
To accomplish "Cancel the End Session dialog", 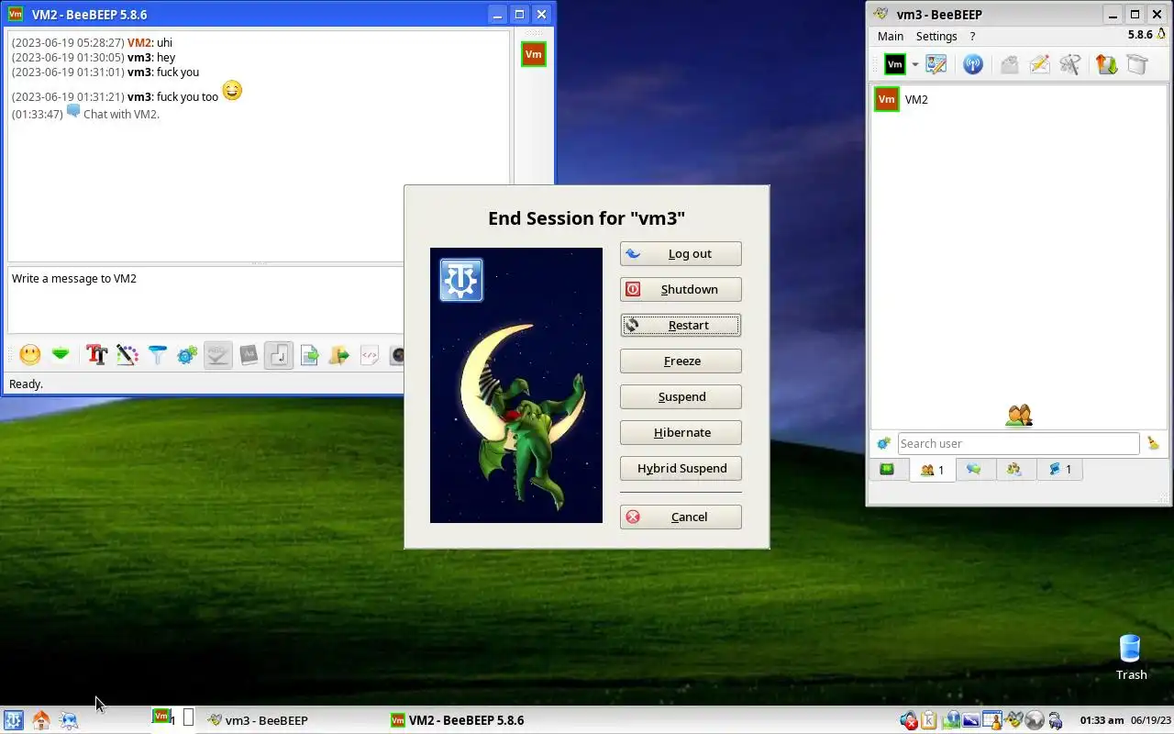I will pos(681,517).
